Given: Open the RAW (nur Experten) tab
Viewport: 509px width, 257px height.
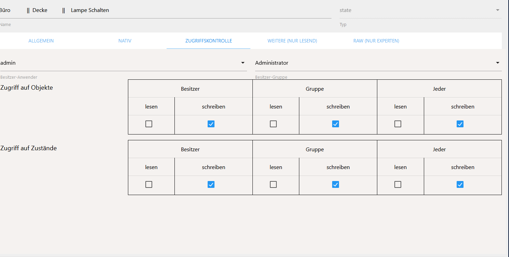Looking at the screenshot, I should click(x=376, y=41).
